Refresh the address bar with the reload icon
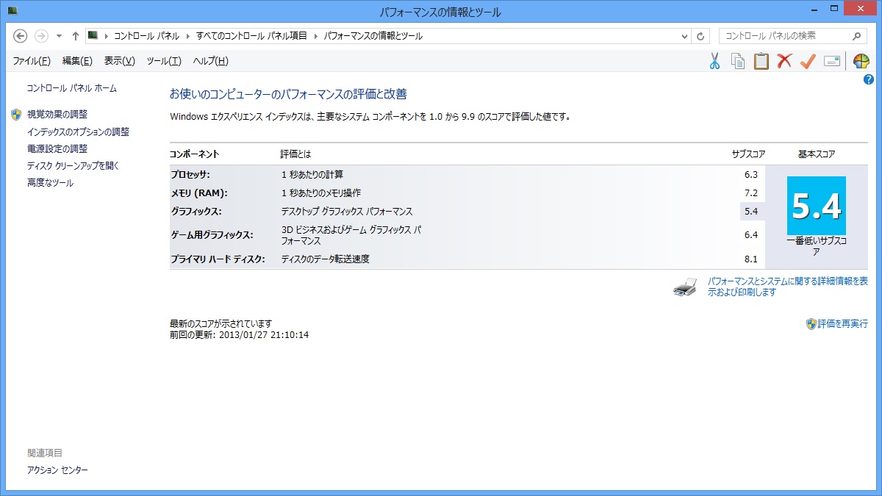The image size is (882, 496). click(x=700, y=35)
